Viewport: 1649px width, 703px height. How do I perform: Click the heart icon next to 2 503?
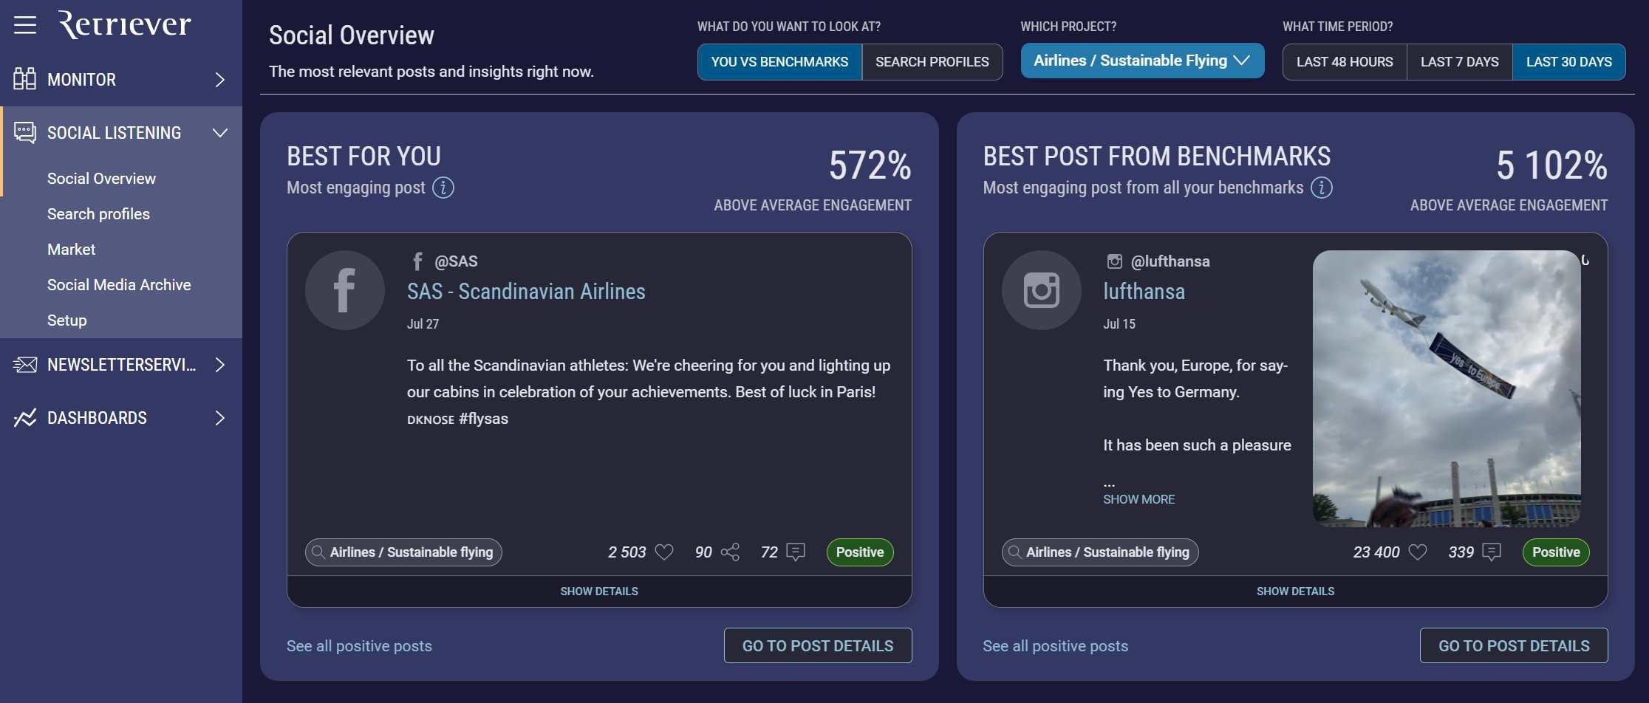[664, 552]
